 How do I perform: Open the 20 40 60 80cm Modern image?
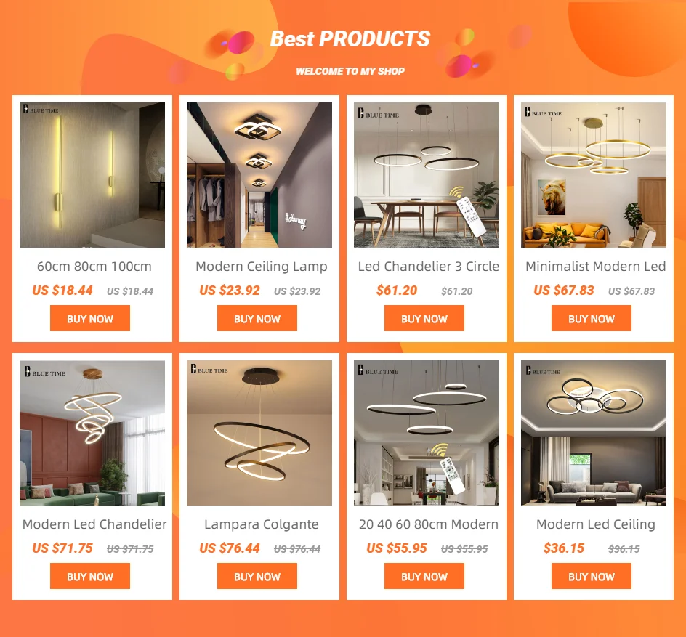tap(427, 433)
